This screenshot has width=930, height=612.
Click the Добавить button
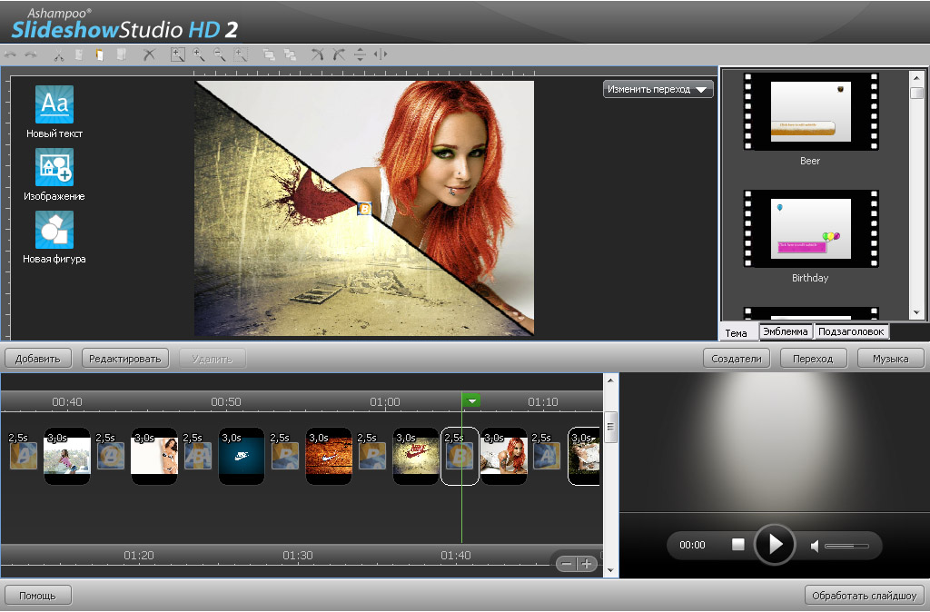click(38, 359)
